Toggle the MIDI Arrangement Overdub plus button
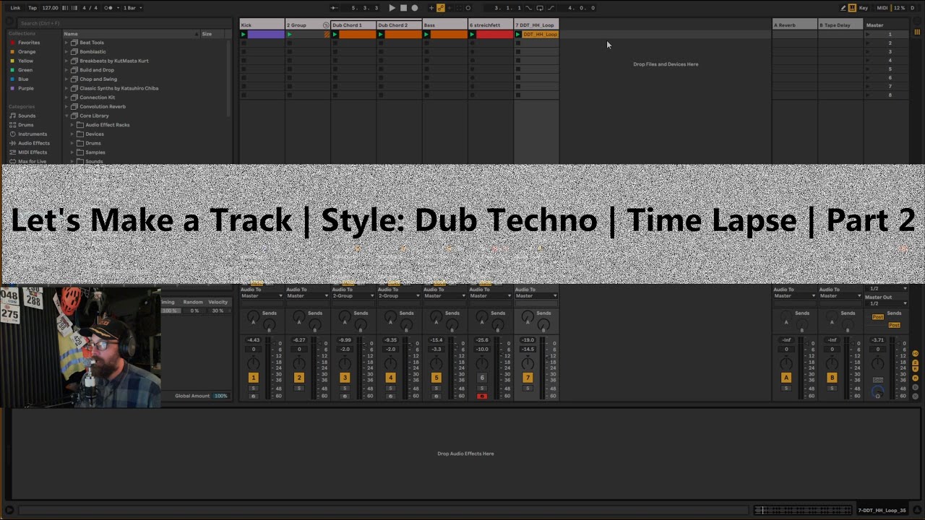 (431, 8)
